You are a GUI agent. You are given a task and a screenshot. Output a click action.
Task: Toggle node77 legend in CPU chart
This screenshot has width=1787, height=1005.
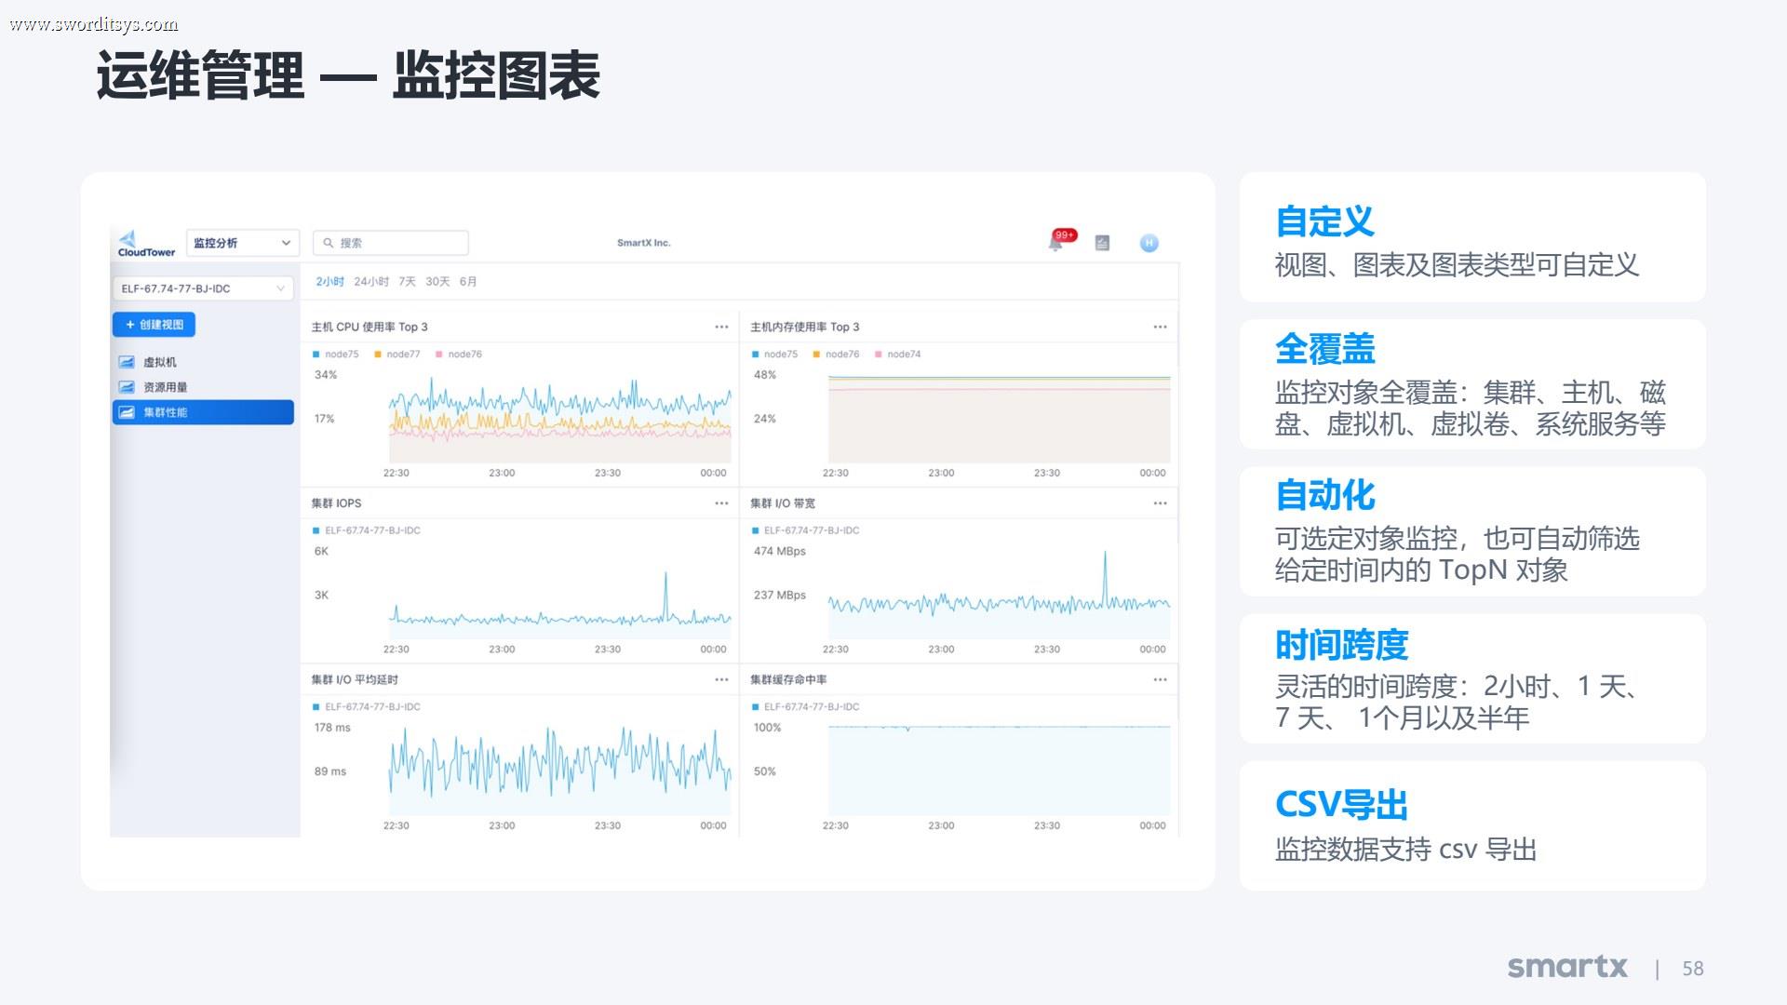pos(397,355)
